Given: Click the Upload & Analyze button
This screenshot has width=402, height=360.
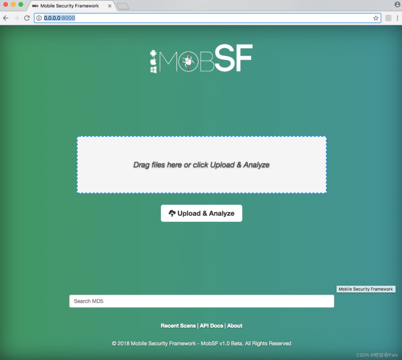Looking at the screenshot, I should [x=202, y=213].
